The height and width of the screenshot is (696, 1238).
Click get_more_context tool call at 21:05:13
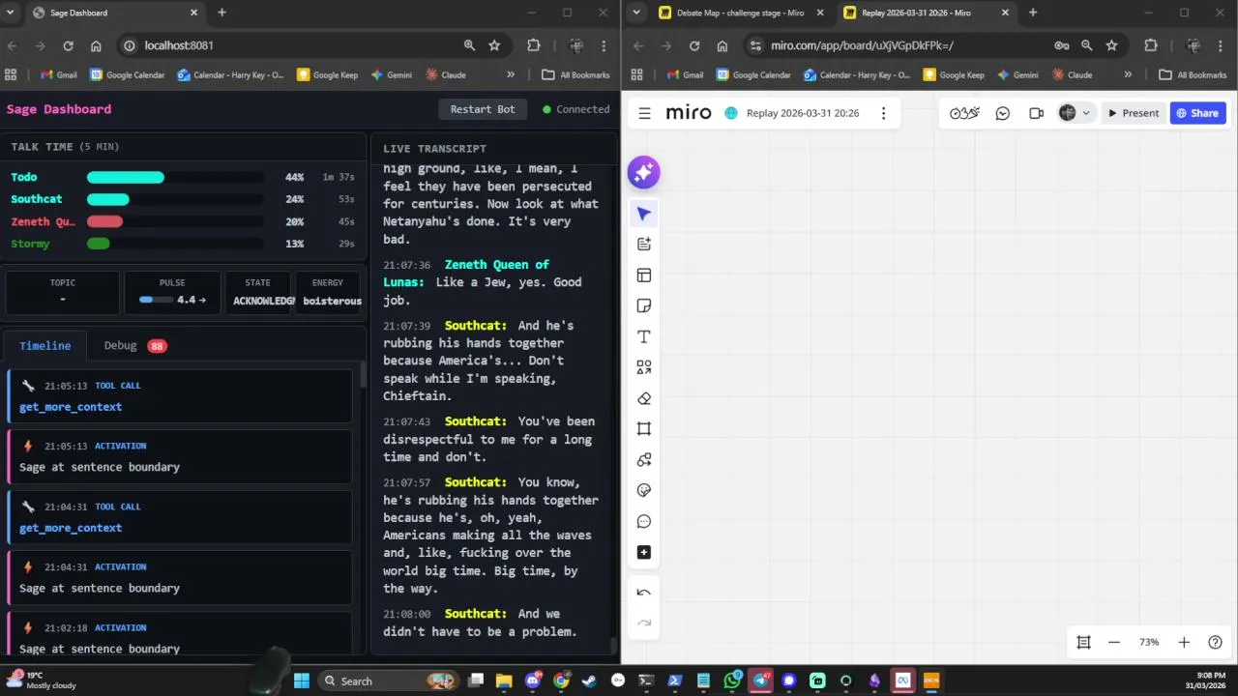click(180, 396)
